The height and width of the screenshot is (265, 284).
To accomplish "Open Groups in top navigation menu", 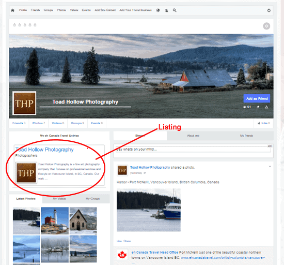I will [x=49, y=10].
